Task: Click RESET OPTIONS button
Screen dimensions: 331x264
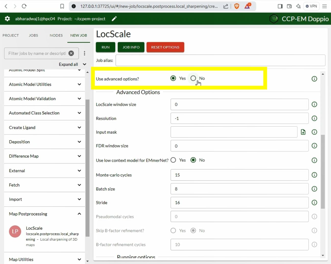Action: pyautogui.click(x=165, y=47)
